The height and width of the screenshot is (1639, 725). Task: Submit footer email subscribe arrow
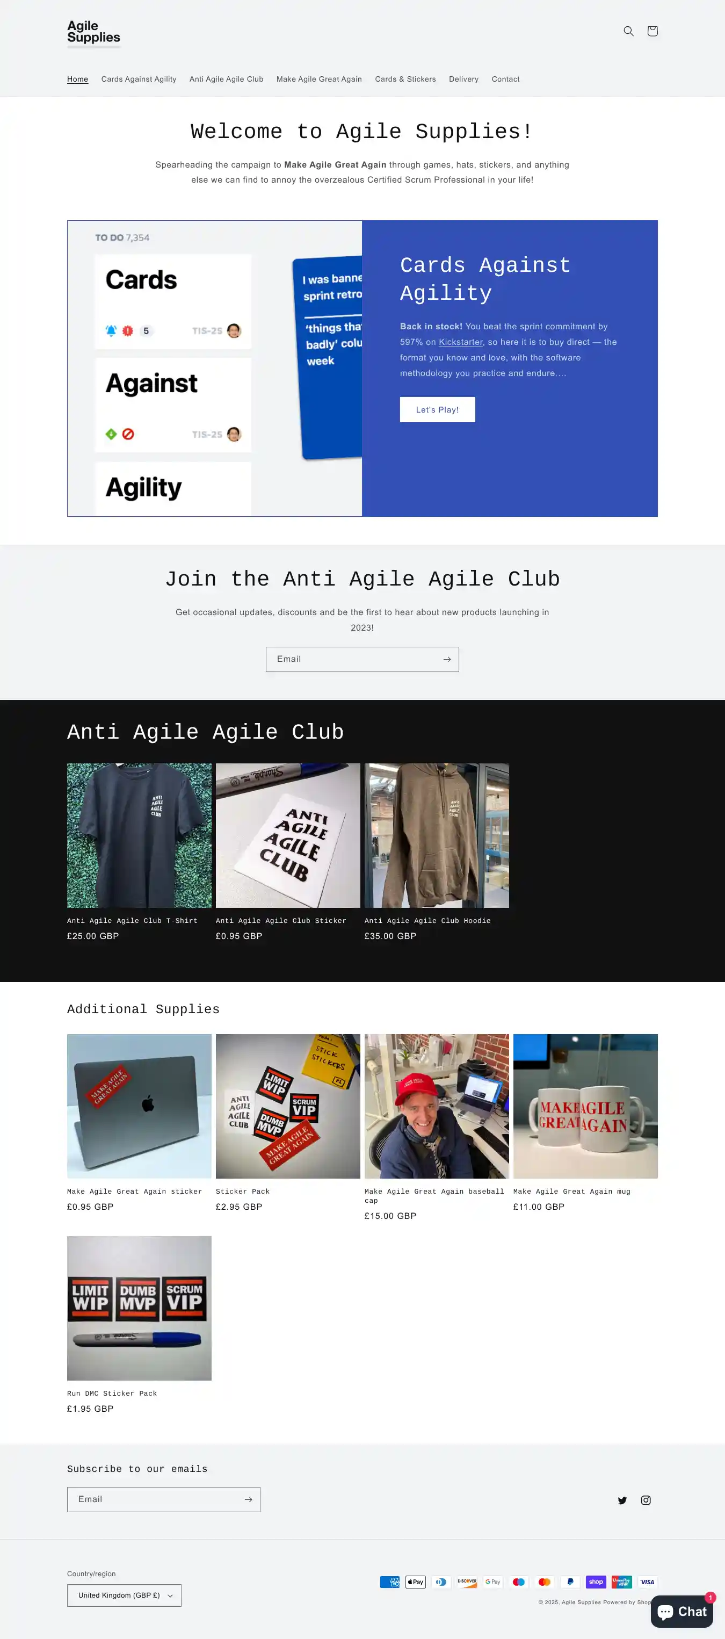(249, 1500)
